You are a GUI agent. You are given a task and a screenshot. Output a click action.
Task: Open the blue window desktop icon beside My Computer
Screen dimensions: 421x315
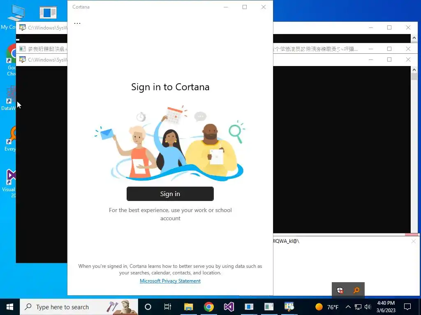pyautogui.click(x=48, y=13)
